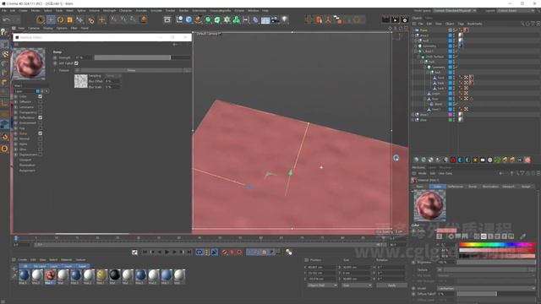
Task: Open the Sampling dropdown under Texture
Action: click(112, 75)
